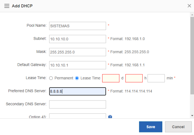Open the hamburger menu beside Add DHCP
The height and width of the screenshot is (135, 194).
[7, 6]
